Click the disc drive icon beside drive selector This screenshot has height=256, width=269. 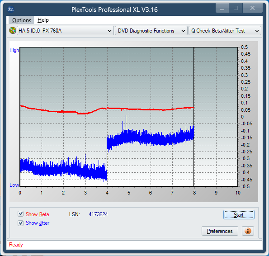tap(13, 31)
